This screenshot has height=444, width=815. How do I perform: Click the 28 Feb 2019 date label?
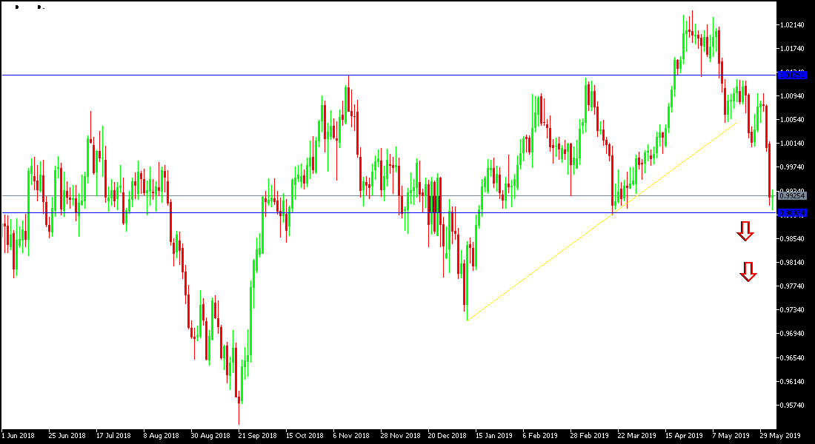(590, 436)
